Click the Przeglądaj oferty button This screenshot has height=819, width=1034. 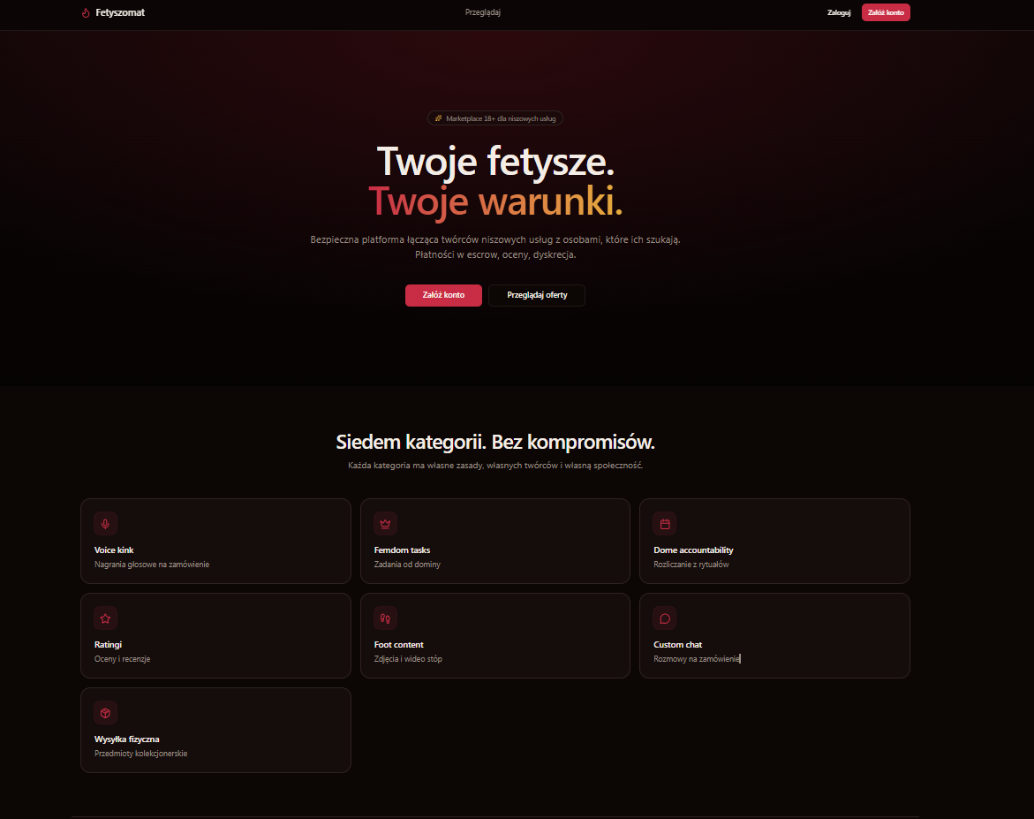[537, 295]
